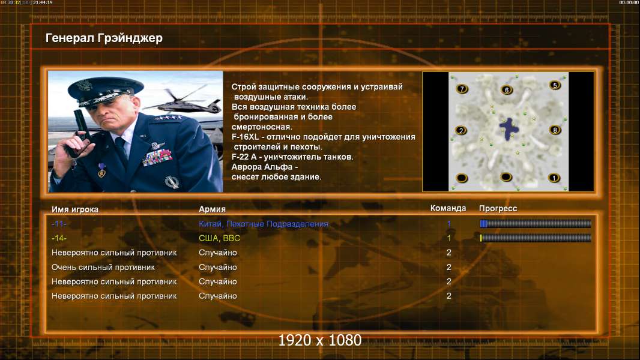640x360 pixels.
Task: Click start position marker 7 on minimap
Action: click(x=462, y=89)
